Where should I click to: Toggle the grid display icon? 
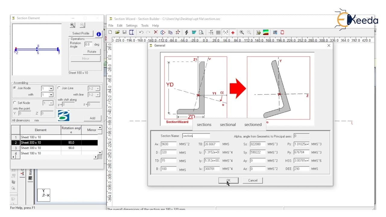[x=218, y=32]
